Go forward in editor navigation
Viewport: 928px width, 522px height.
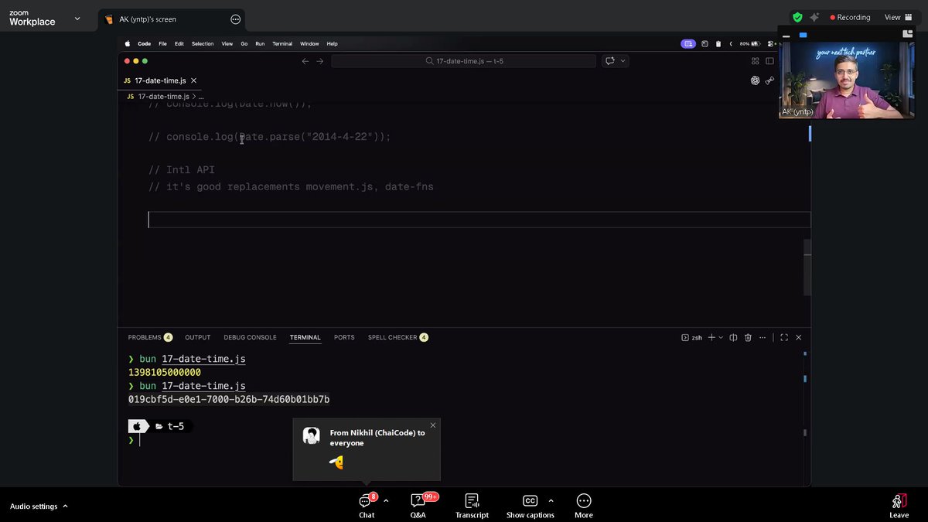tap(320, 61)
